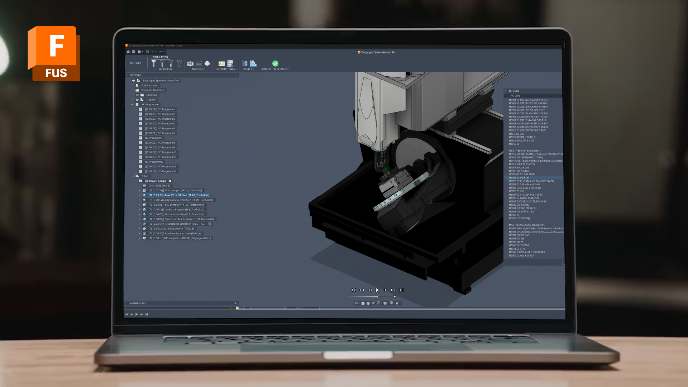Screen dimensions: 688x387
Task: Click the Display settings monitor icon
Action: click(385, 303)
